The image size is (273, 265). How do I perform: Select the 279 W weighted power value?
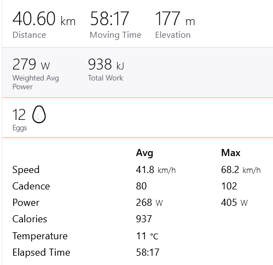coord(31,64)
